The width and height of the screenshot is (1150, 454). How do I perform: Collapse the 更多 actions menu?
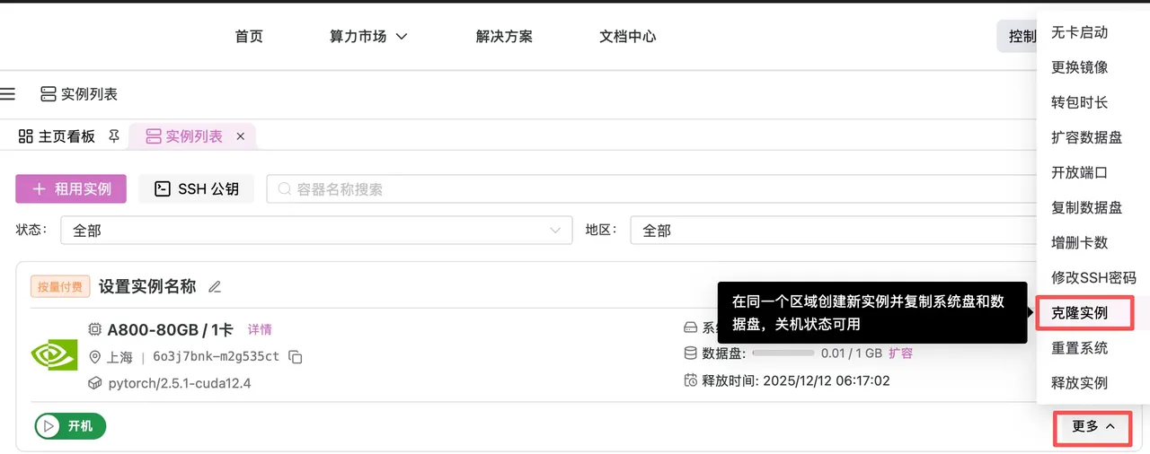point(1093,426)
